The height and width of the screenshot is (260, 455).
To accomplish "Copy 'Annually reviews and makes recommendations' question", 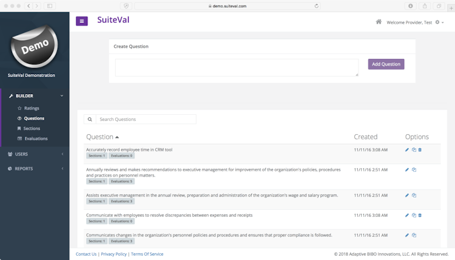I will [414, 169].
